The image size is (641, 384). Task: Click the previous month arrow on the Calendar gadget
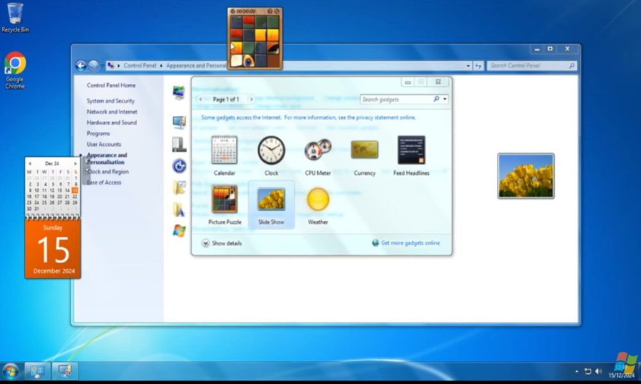click(28, 164)
